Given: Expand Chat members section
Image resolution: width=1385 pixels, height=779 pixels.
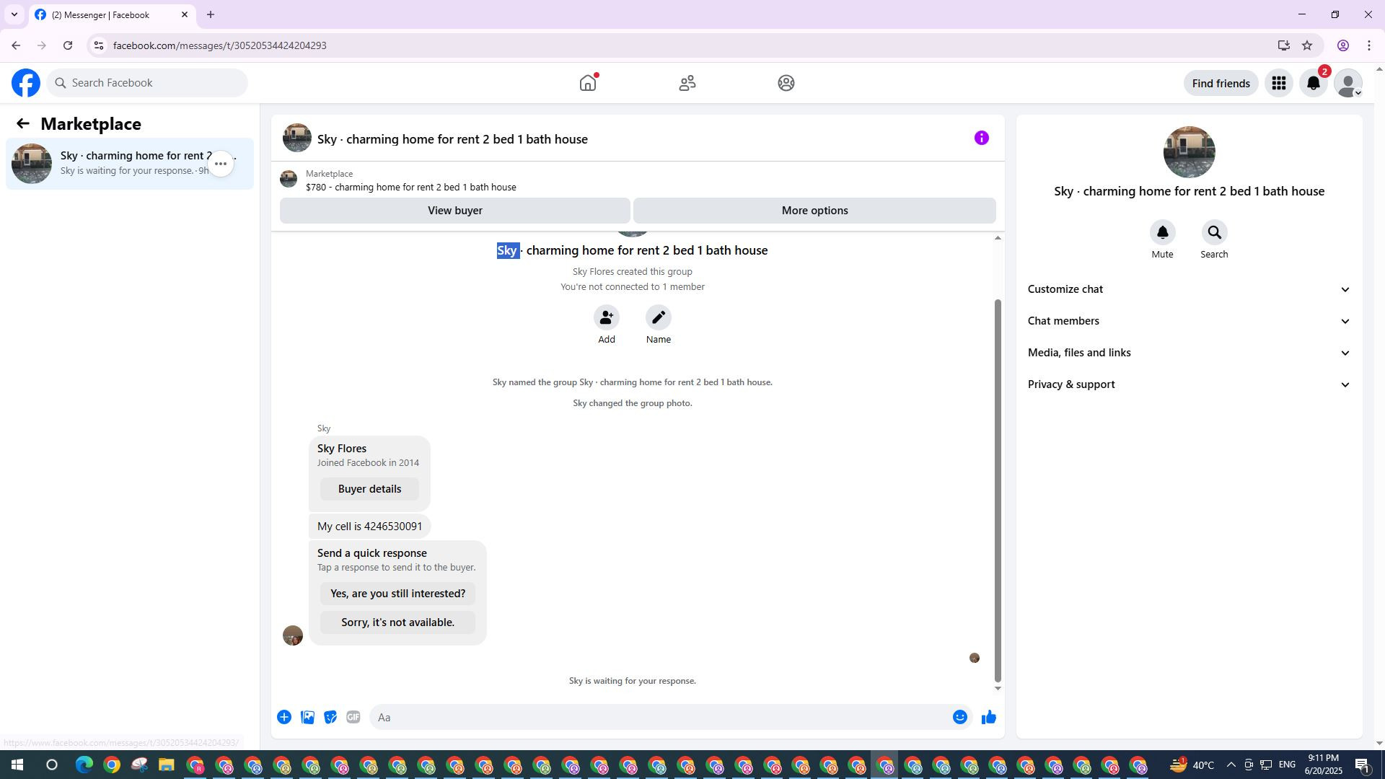Looking at the screenshot, I should click(x=1188, y=321).
